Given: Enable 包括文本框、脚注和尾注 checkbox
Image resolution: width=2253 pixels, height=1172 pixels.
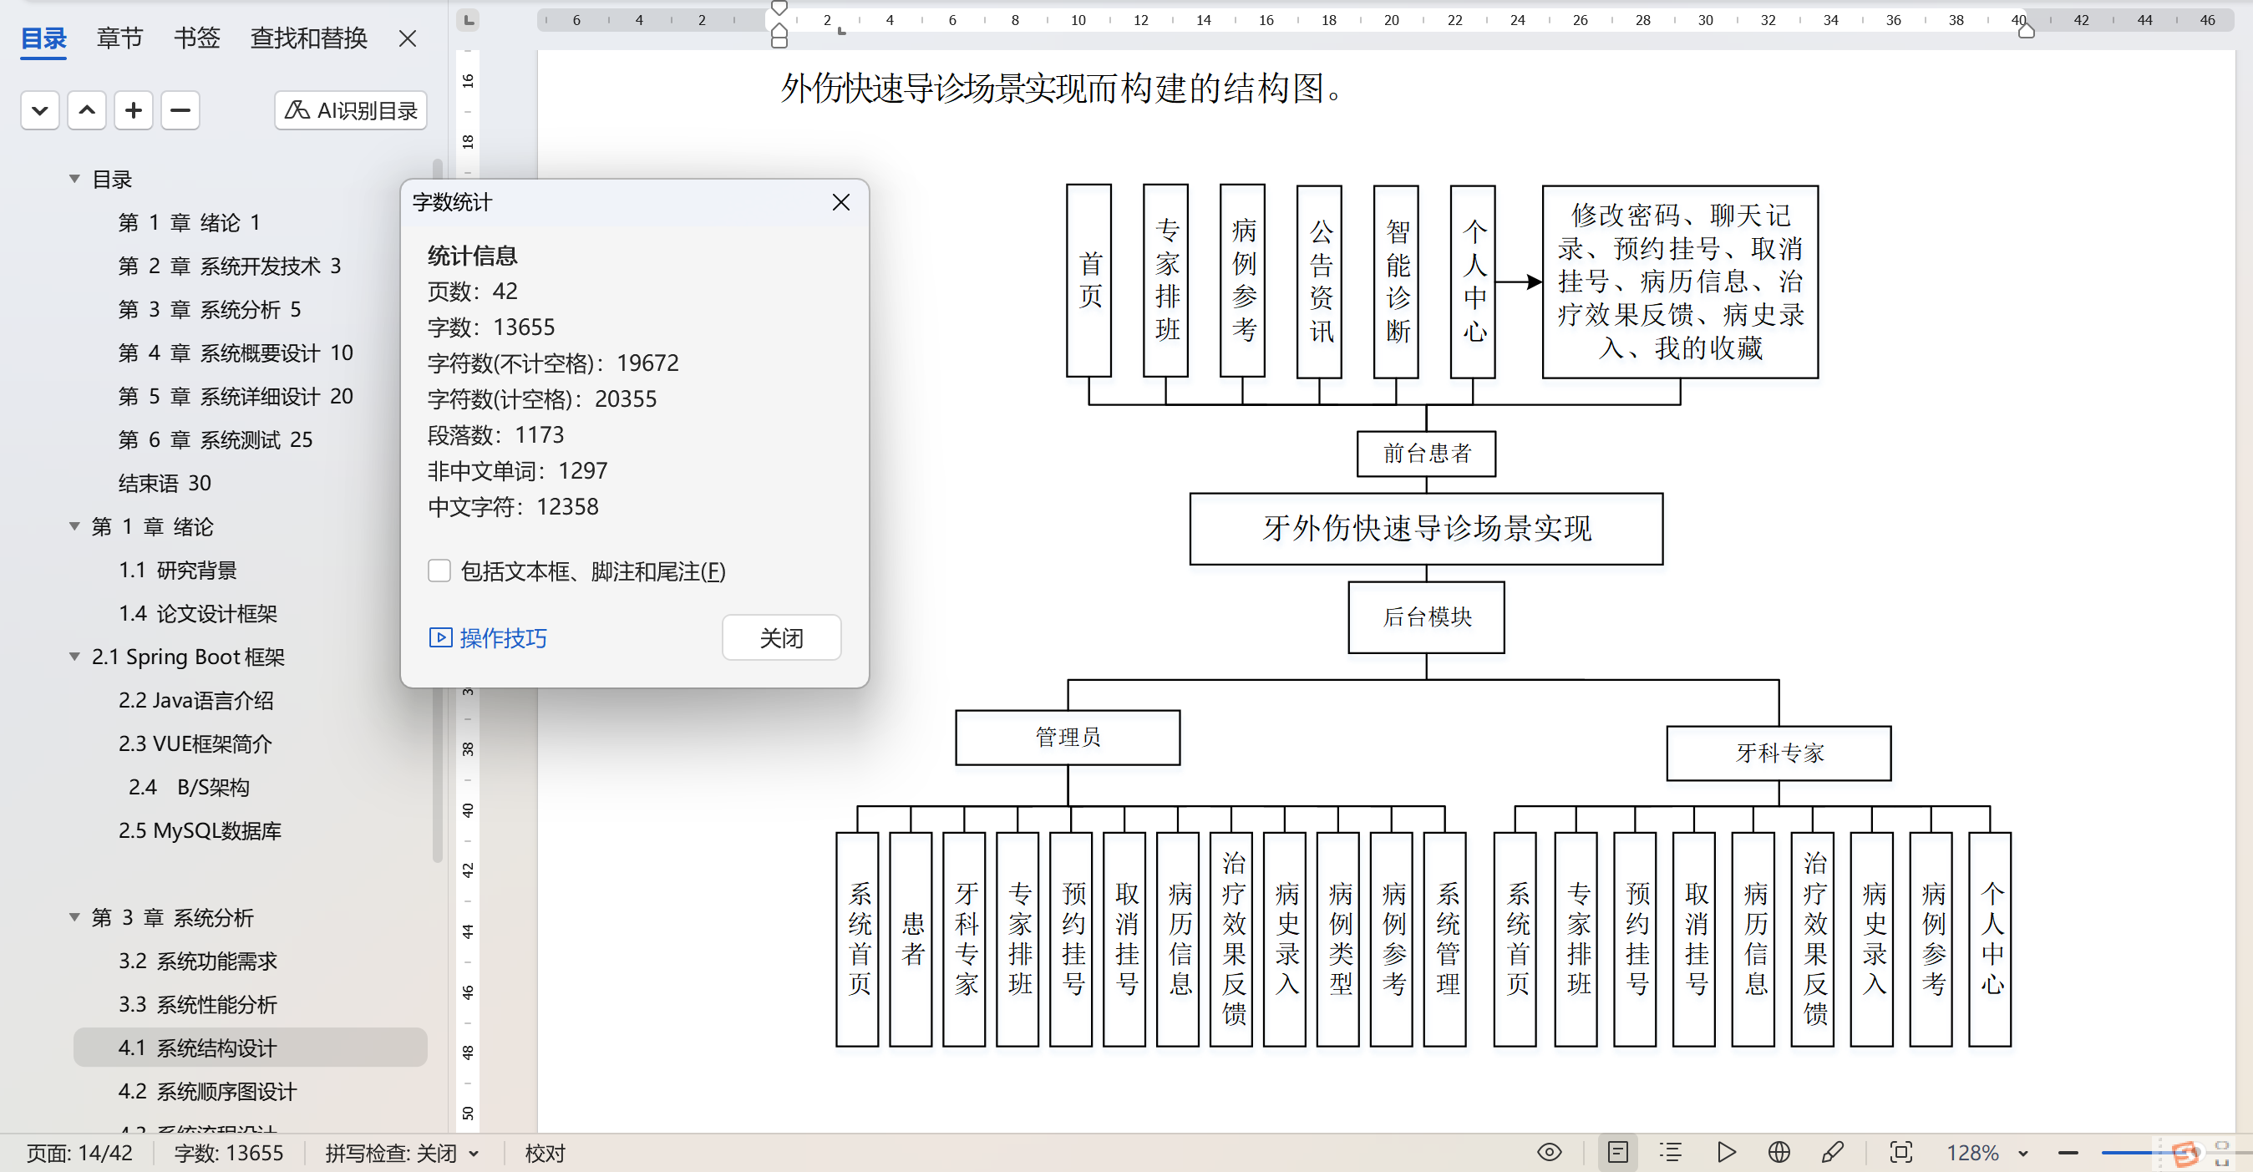Looking at the screenshot, I should click(439, 571).
